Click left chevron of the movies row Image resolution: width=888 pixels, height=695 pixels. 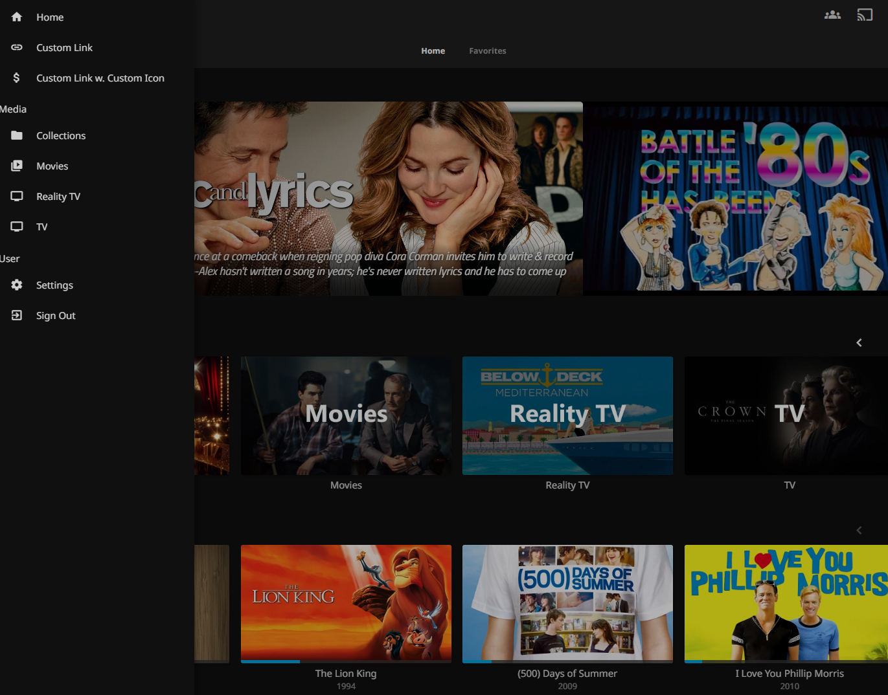(x=859, y=531)
